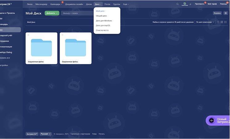Select Общий диск in dropdown menu

point(101,16)
